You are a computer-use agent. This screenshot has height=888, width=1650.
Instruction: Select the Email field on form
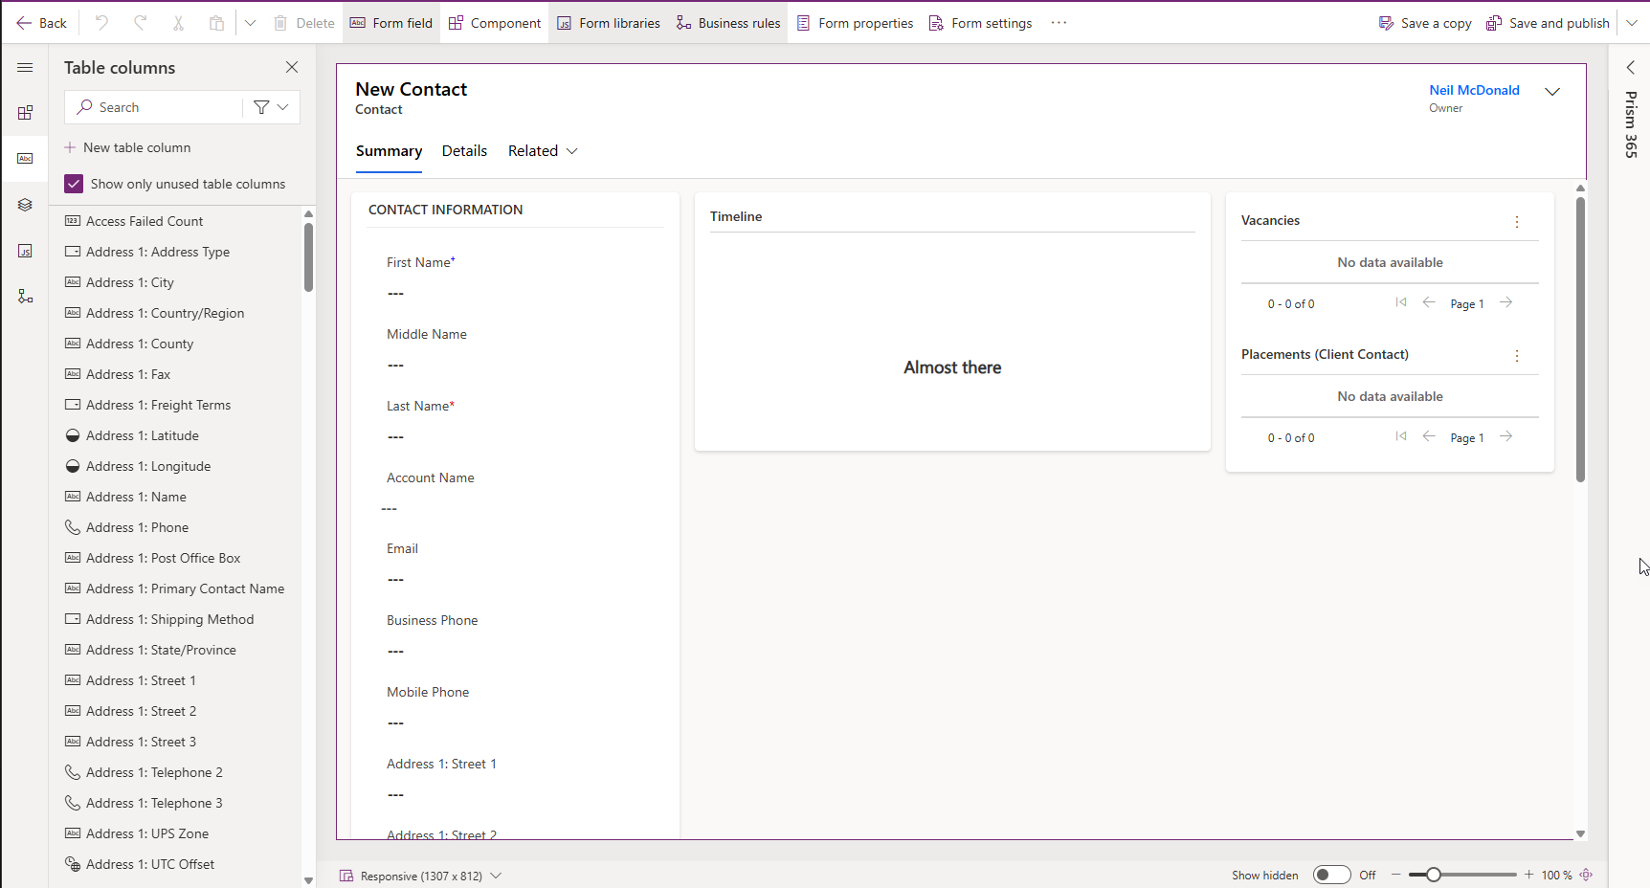pyautogui.click(x=515, y=564)
